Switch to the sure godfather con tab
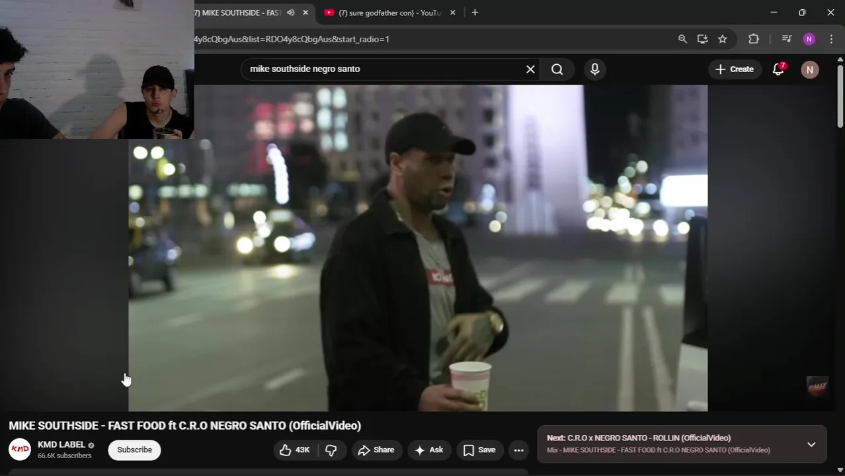The height and width of the screenshot is (476, 845). 389,13
